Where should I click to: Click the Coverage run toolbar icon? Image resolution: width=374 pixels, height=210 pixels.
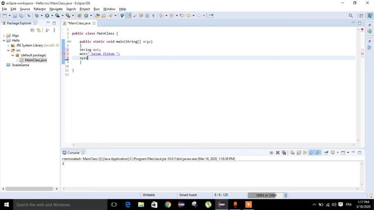[57, 16]
